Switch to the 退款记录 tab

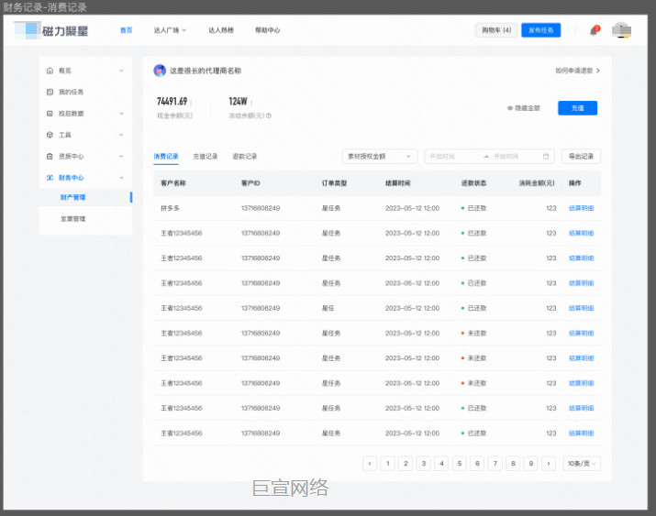pos(245,156)
